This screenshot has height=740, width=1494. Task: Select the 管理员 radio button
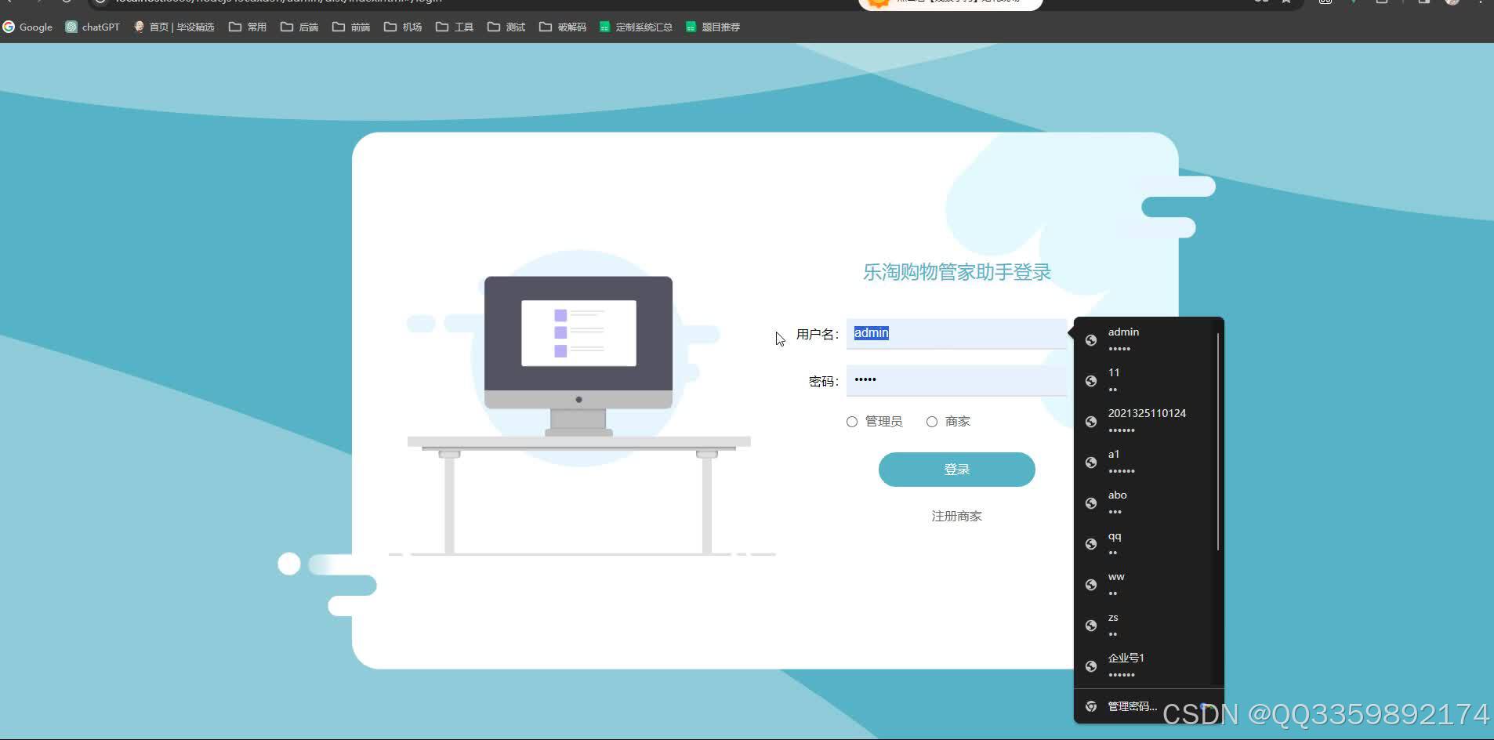point(852,422)
